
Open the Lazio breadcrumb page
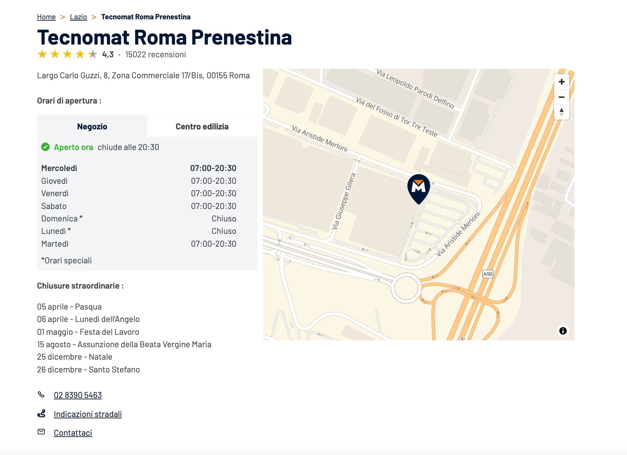[x=78, y=17]
